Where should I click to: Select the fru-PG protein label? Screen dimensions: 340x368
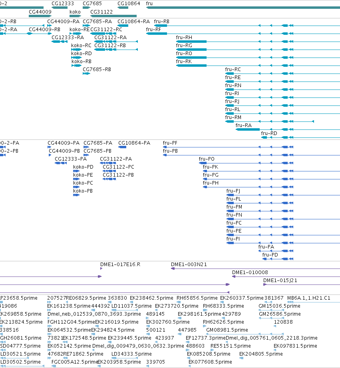(x=211, y=175)
